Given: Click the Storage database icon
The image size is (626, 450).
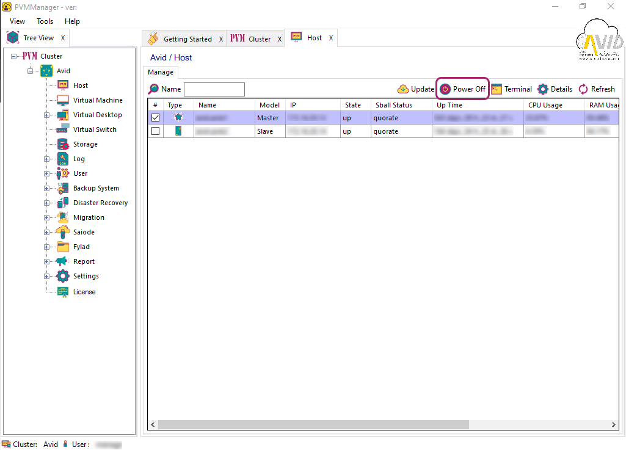Looking at the screenshot, I should (x=63, y=144).
